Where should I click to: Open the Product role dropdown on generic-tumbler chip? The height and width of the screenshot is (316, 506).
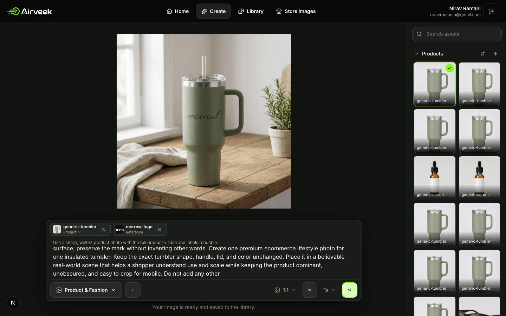pos(72,232)
